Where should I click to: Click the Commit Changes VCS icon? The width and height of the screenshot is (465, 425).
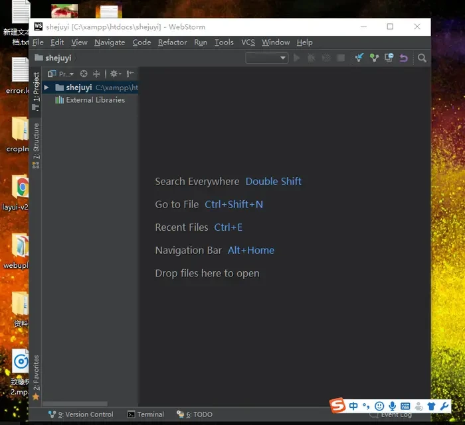pos(374,58)
